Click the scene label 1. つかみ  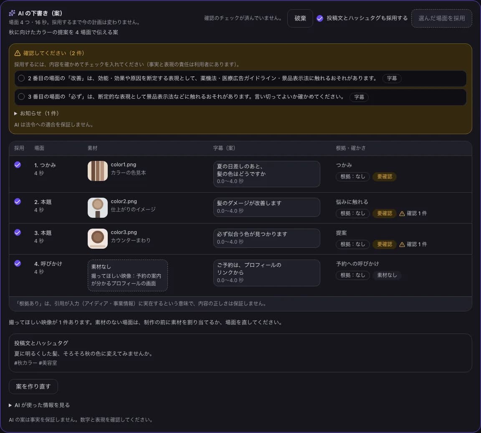coord(45,165)
